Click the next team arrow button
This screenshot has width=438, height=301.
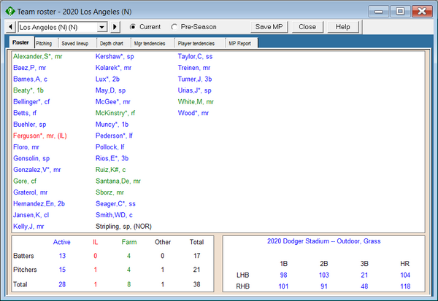point(115,27)
